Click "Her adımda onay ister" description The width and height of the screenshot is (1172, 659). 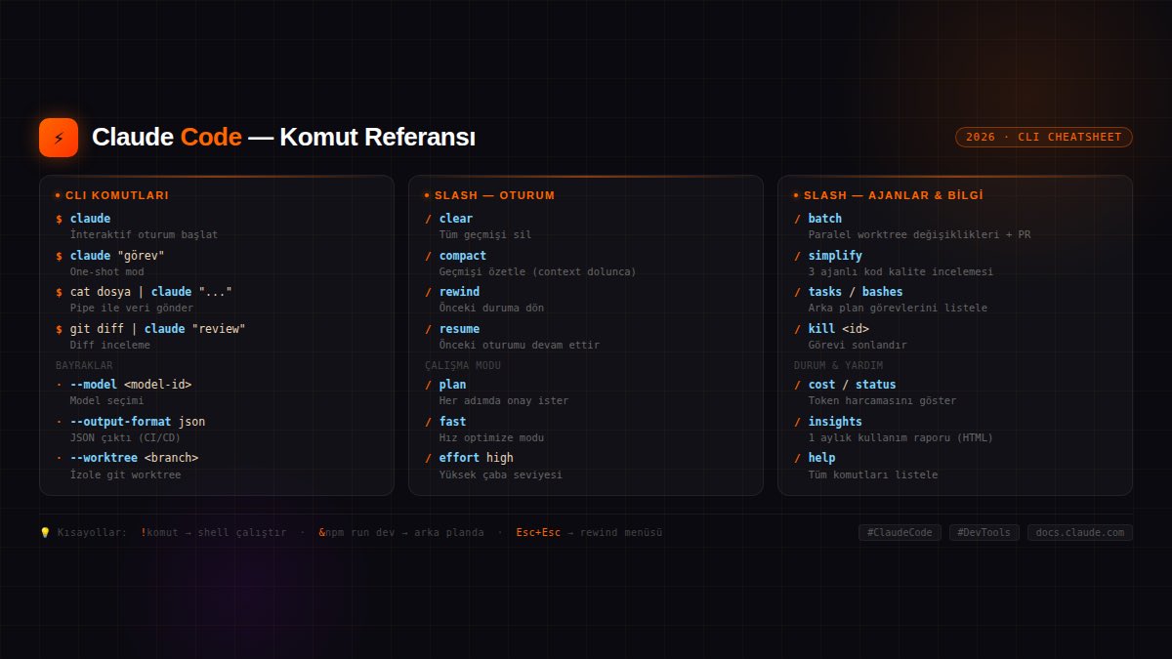pos(503,401)
